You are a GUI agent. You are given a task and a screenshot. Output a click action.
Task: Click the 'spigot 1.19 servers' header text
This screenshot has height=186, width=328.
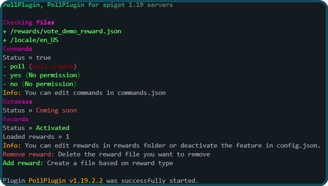coord(138,5)
